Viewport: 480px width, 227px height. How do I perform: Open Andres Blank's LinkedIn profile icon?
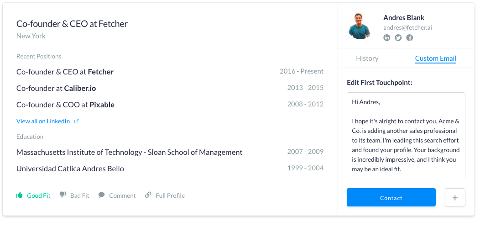click(x=387, y=37)
